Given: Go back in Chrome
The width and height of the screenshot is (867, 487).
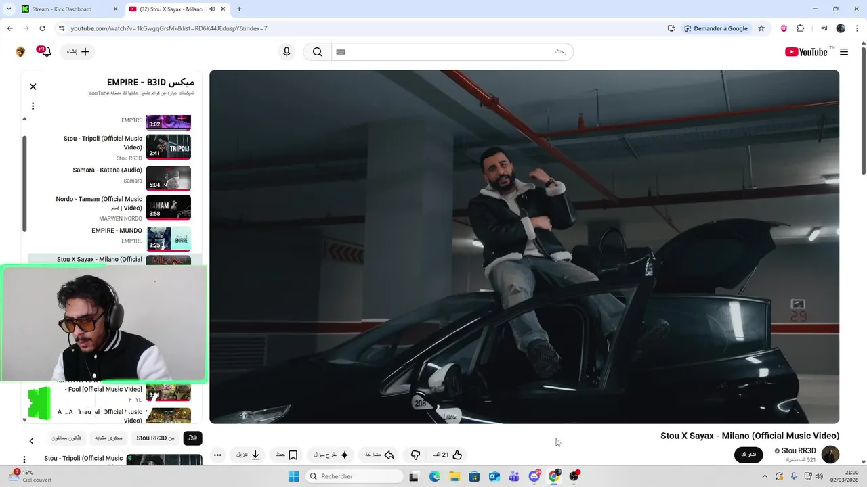Looking at the screenshot, I should (9, 28).
